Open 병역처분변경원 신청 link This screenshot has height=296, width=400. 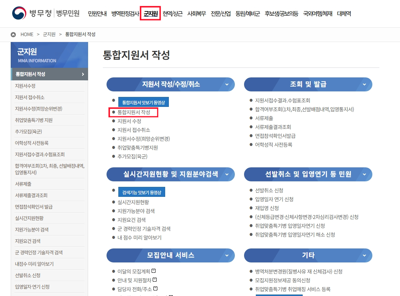[x=299, y=272]
